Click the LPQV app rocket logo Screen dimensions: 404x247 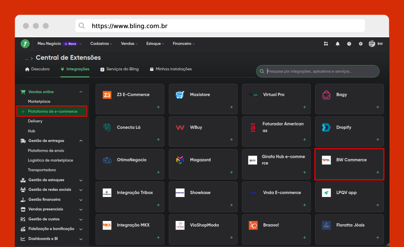click(x=326, y=193)
